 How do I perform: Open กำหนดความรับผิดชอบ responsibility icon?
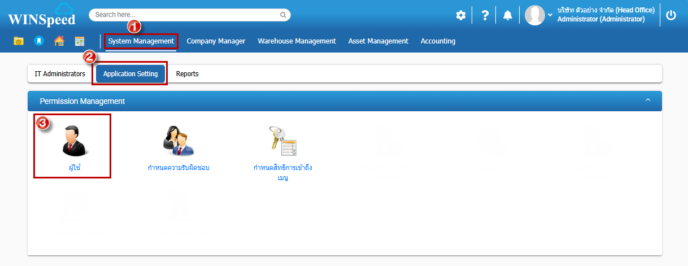pos(178,141)
